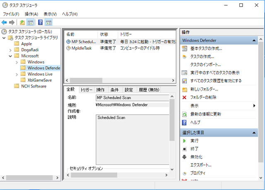Screen dimensions: 265x190
Task: Select the Windows Live tree item
Action: 40,74
